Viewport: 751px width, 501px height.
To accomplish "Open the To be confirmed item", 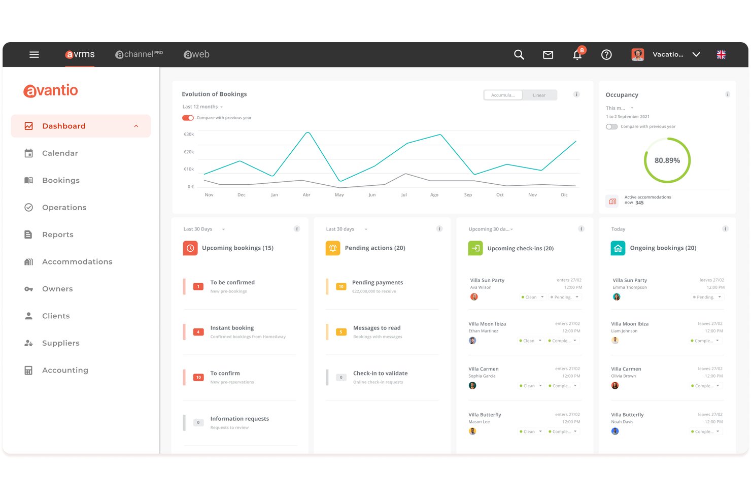I will click(x=240, y=287).
